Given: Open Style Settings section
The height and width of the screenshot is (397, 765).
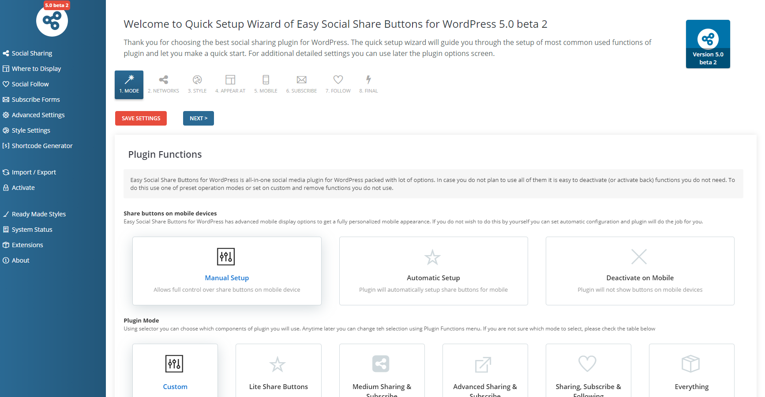Looking at the screenshot, I should pyautogui.click(x=31, y=130).
